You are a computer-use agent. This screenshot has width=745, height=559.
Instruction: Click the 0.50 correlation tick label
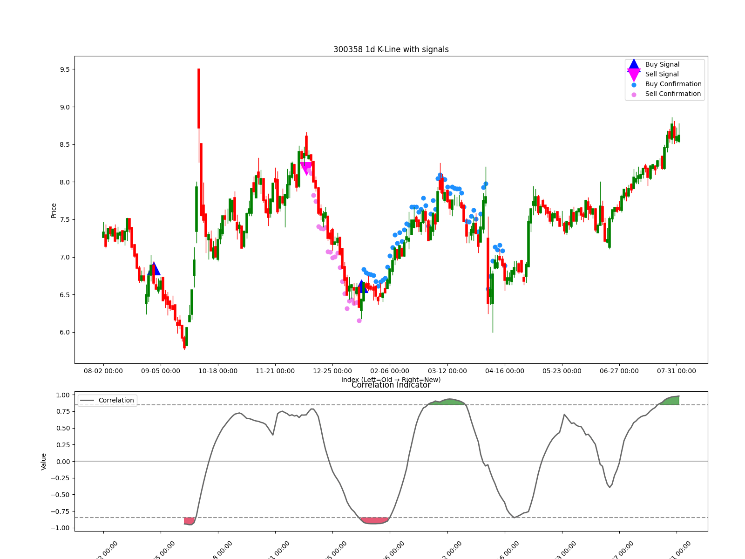click(x=63, y=429)
